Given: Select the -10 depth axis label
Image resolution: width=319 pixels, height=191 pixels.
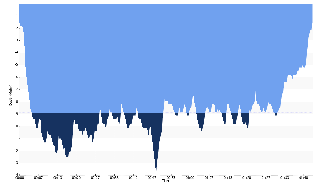Looking at the screenshot, I should 16,126.
